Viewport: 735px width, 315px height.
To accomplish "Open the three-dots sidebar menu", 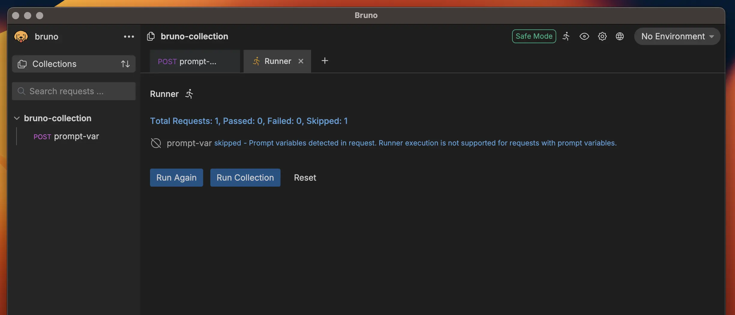I will (x=129, y=37).
